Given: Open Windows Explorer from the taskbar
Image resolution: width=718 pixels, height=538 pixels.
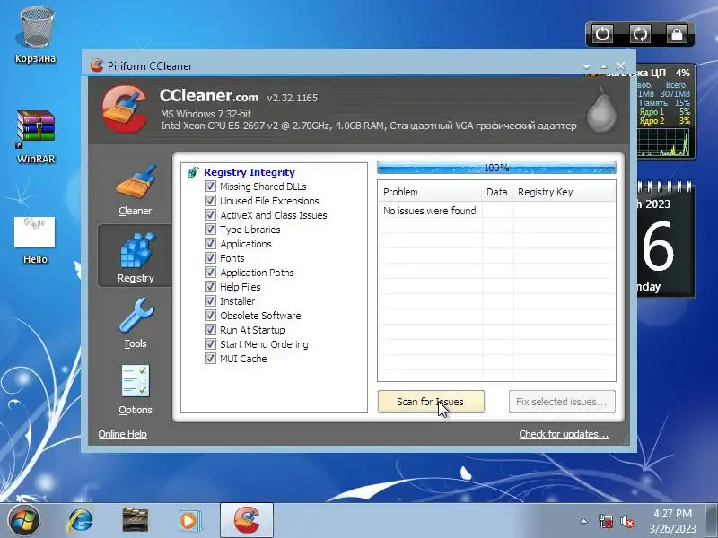Looking at the screenshot, I should pos(136,520).
